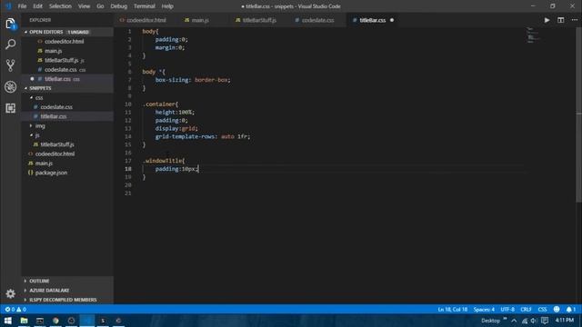582x327 pixels.
Task: Open the Help menu
Action: point(167,6)
